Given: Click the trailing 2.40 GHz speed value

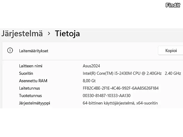Looking at the screenshot, I should [173, 74].
